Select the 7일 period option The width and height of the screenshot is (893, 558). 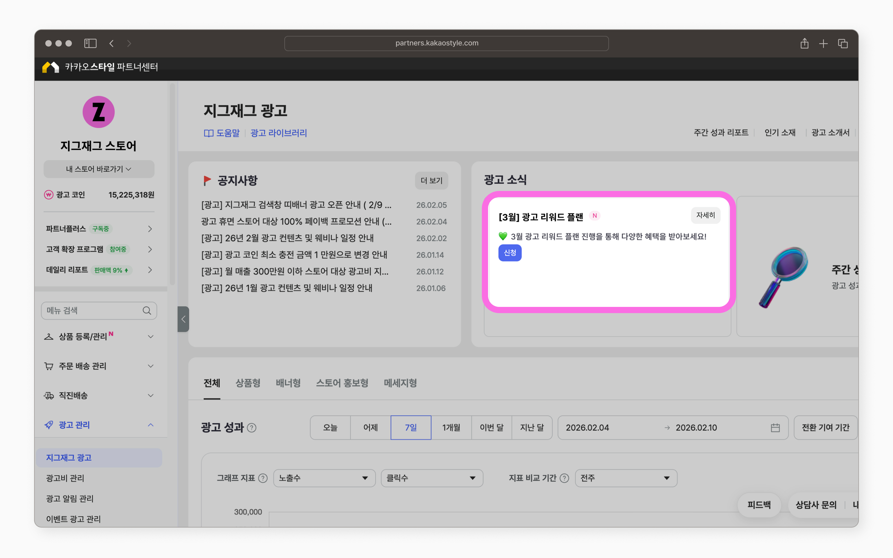(x=411, y=428)
